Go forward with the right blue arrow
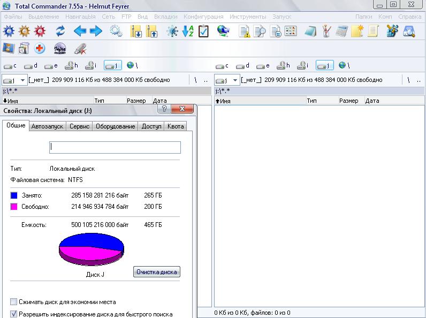426x318 pixels. pos(96,31)
